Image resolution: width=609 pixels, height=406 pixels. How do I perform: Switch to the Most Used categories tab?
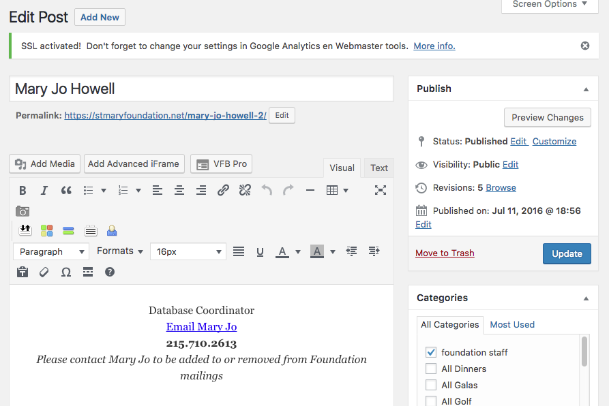(512, 325)
